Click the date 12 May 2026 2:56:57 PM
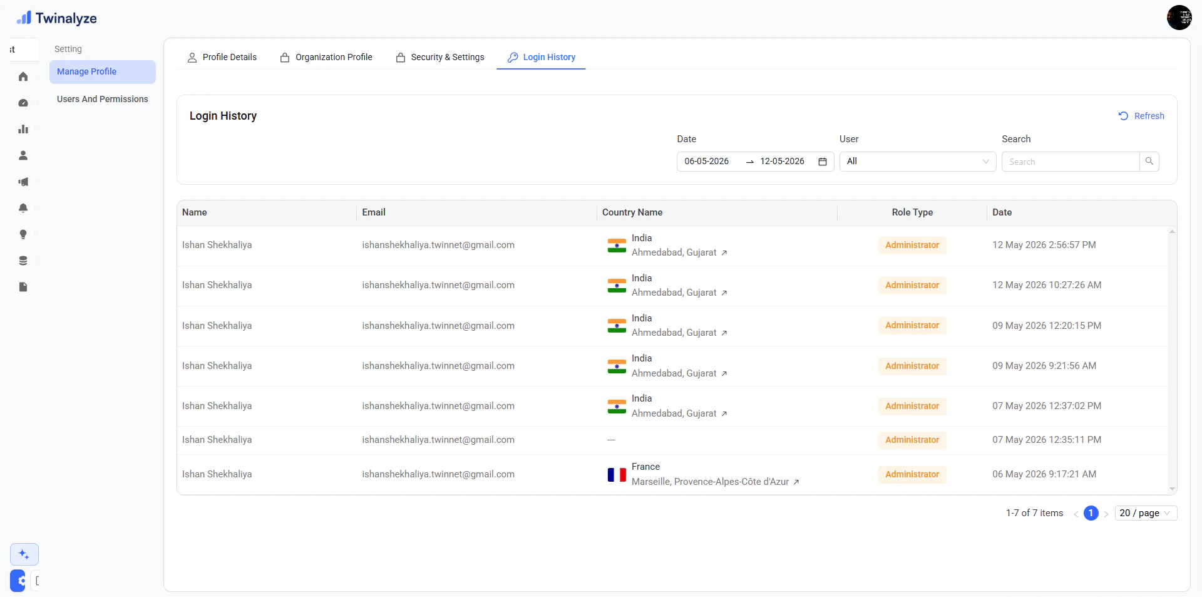This screenshot has width=1202, height=597. click(1044, 246)
